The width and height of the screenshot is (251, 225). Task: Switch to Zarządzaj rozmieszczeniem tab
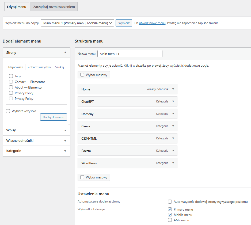54,7
